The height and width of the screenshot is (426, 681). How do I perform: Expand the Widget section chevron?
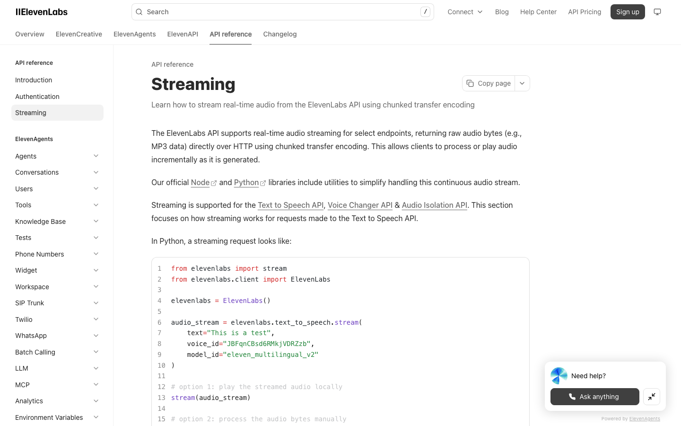coord(96,270)
